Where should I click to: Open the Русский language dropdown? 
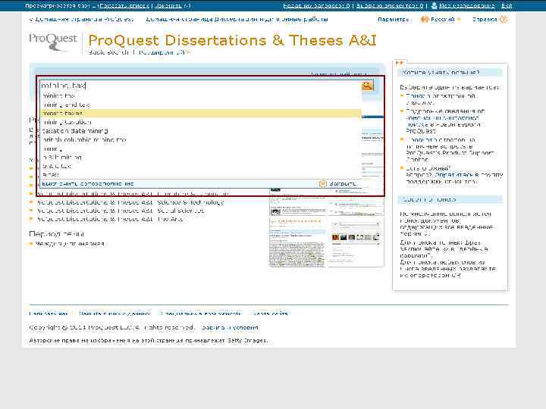click(x=445, y=20)
